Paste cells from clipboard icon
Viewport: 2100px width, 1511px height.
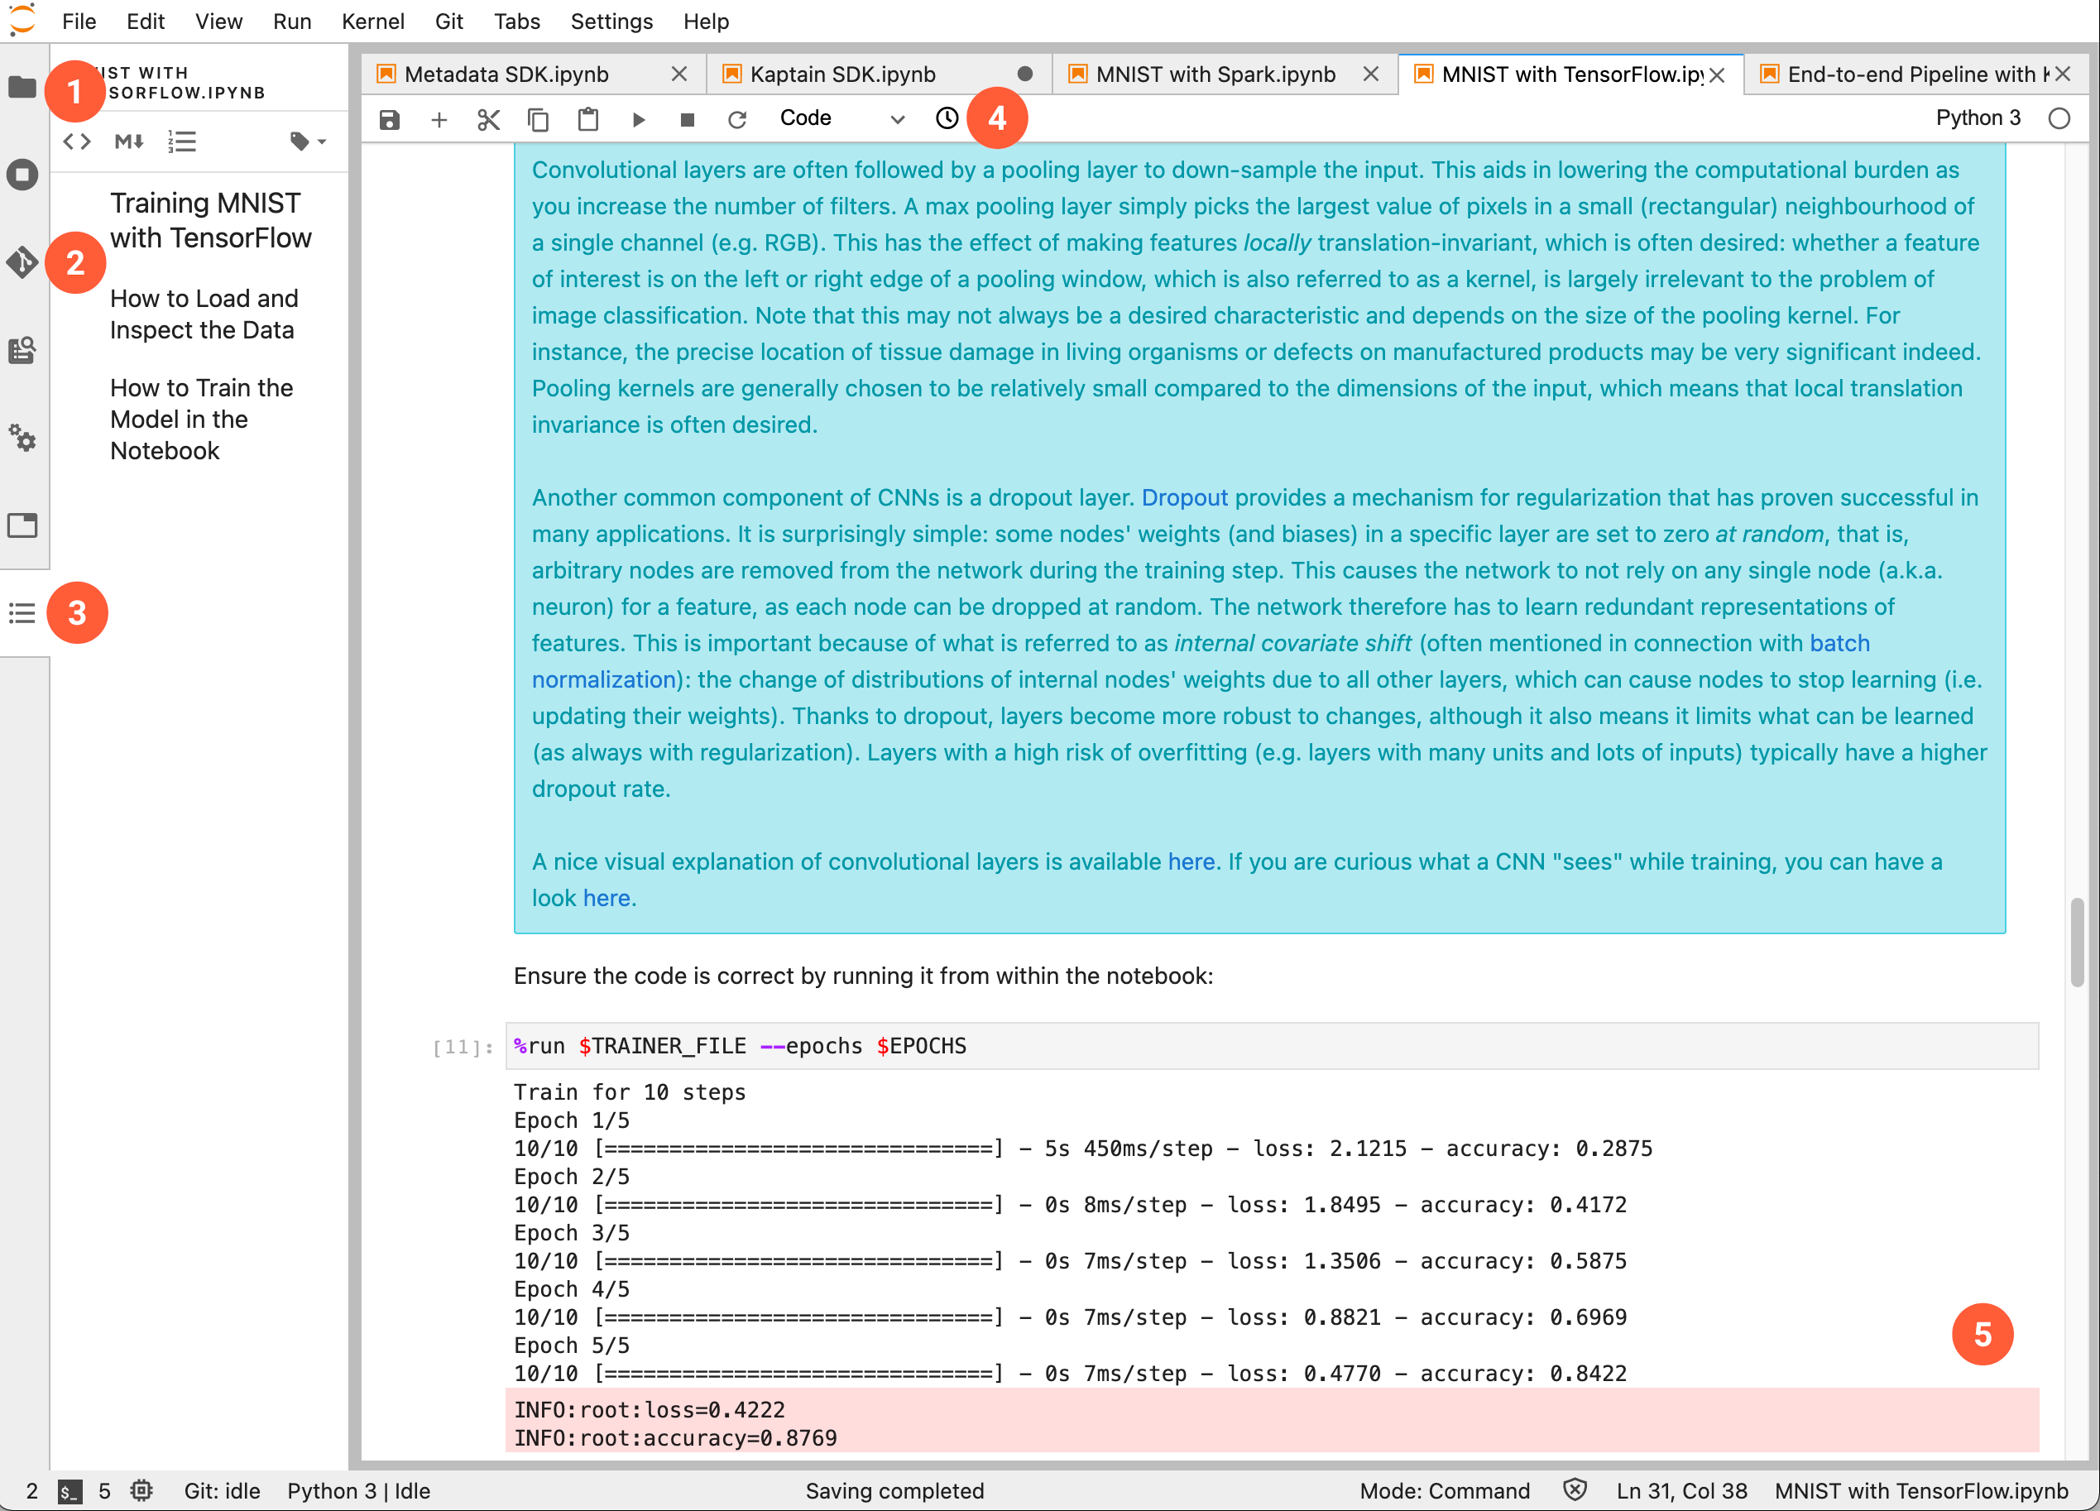[x=588, y=119]
